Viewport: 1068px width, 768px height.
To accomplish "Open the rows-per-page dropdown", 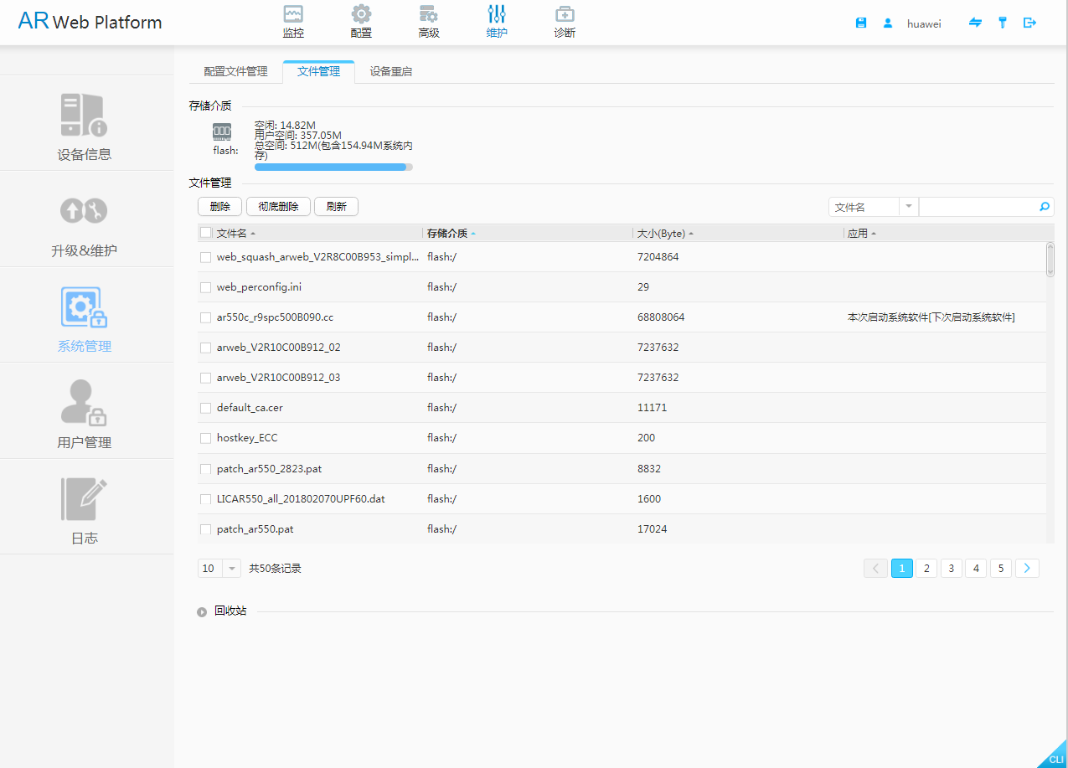I will pos(232,569).
